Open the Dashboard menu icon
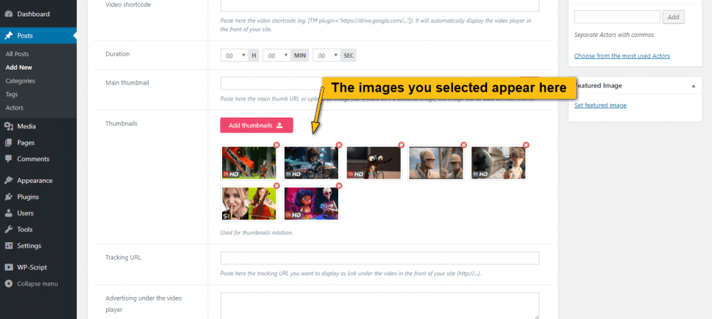 (x=9, y=14)
